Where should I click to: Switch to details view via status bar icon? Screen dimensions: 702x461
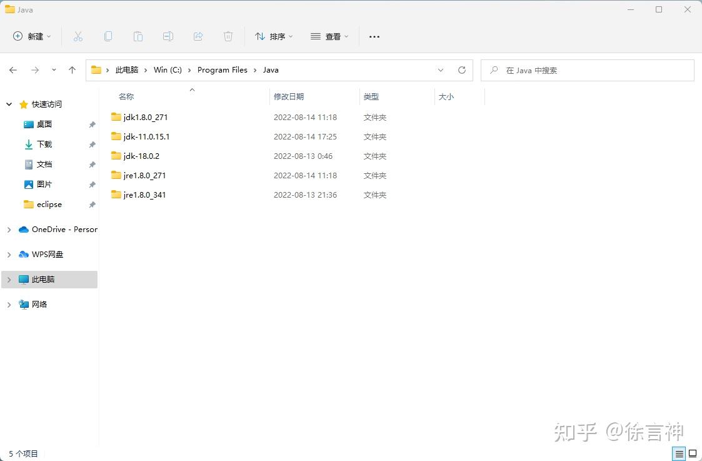pos(679,453)
